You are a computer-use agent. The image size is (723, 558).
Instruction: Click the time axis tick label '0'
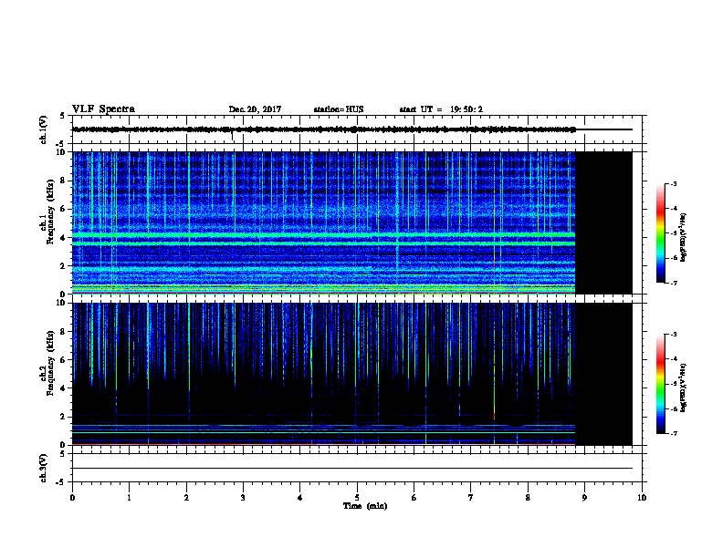[72, 498]
